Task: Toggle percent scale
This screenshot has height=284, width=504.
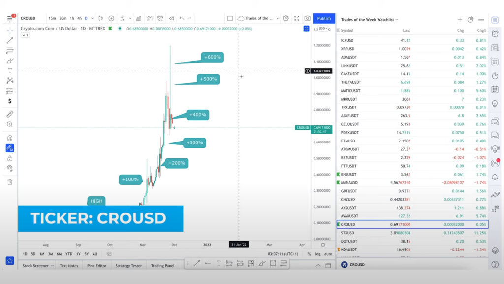Action: tap(309, 254)
